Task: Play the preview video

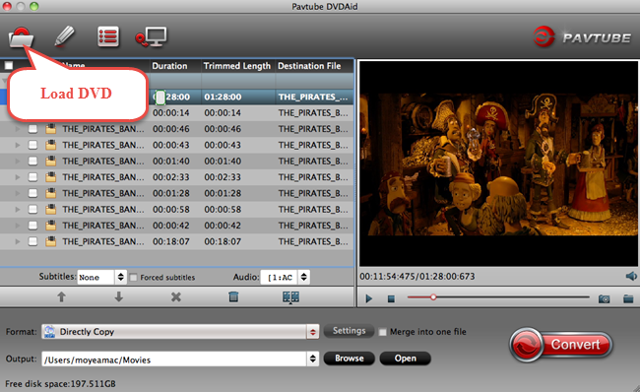Action: tap(369, 298)
